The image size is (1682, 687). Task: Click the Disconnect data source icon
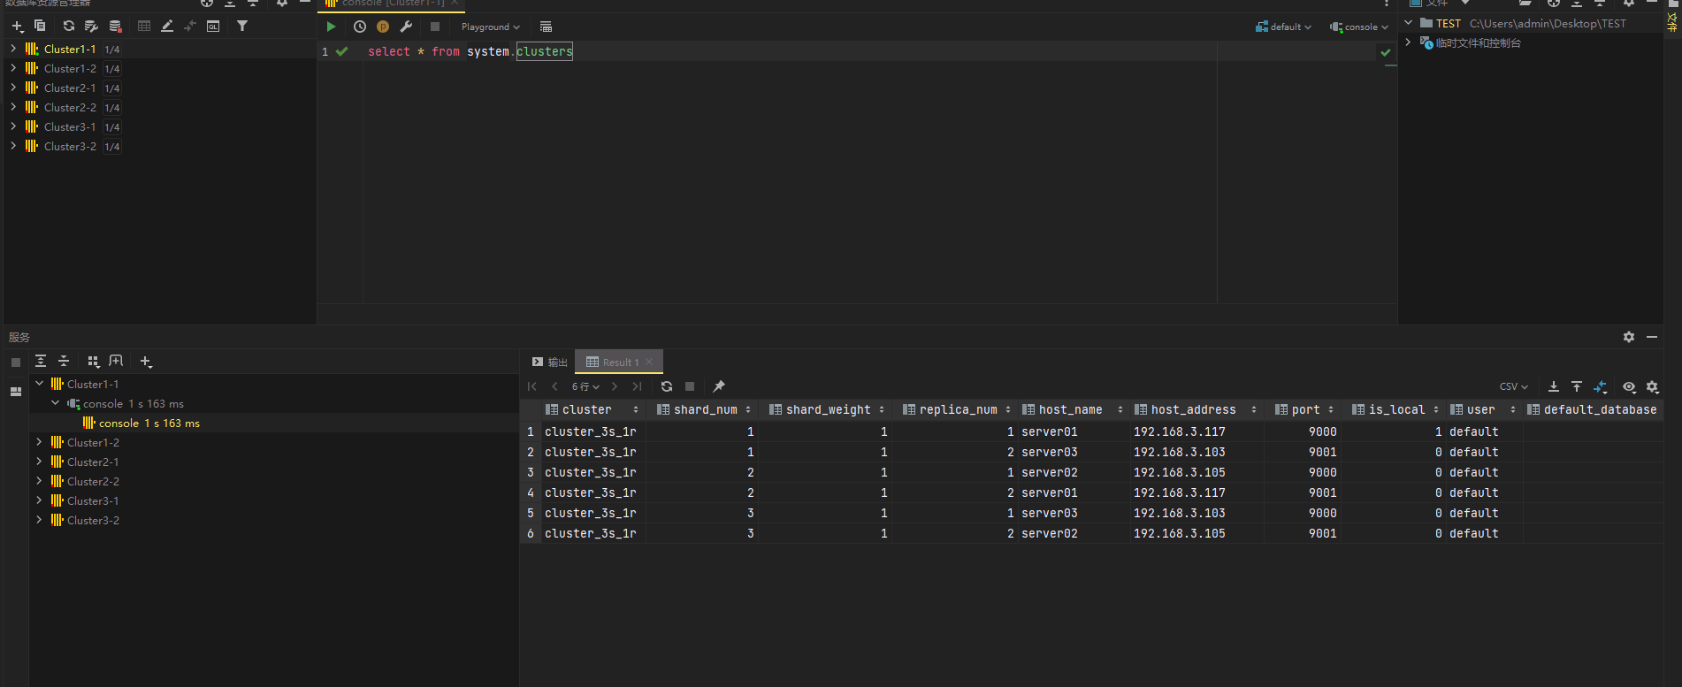[115, 27]
